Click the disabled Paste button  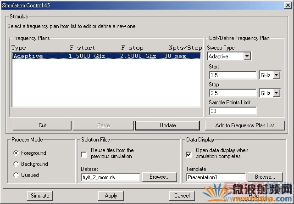(103, 125)
